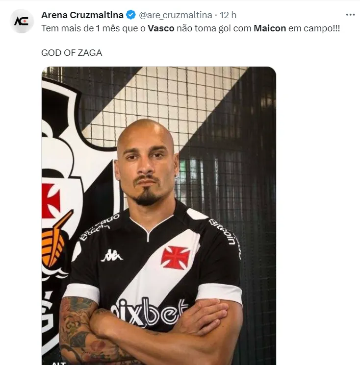This screenshot has width=360, height=365.
Task: Select the GOD OF ZAGA text line
Action: click(x=72, y=53)
